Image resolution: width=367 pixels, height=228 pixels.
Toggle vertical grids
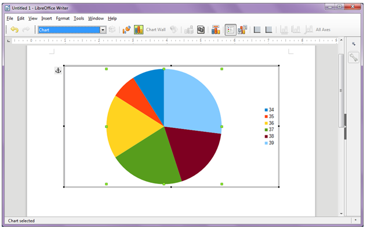point(268,30)
